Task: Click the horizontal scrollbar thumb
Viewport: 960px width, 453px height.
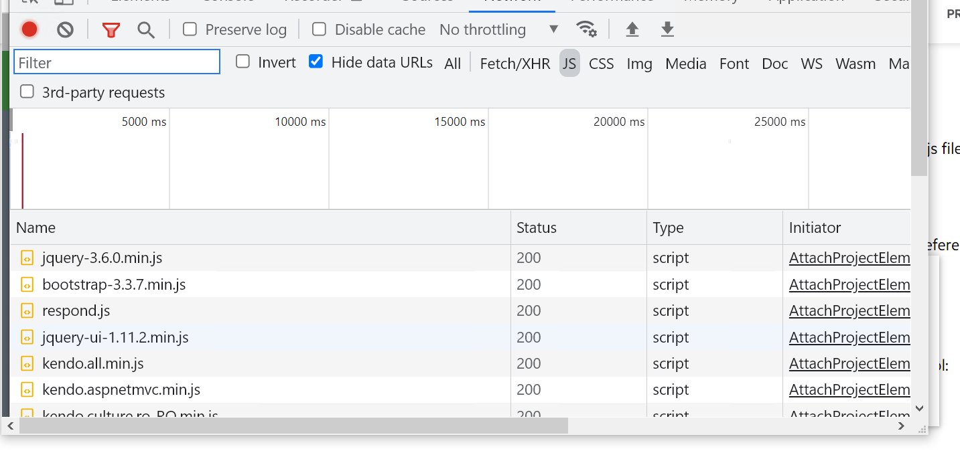Action: [x=293, y=426]
